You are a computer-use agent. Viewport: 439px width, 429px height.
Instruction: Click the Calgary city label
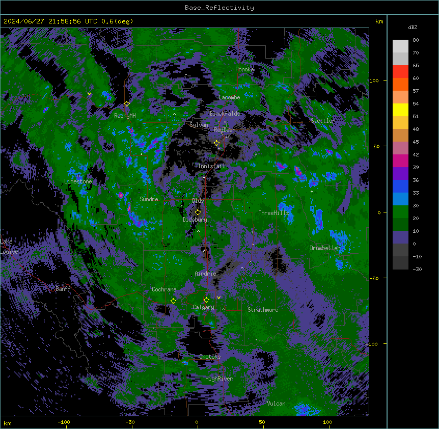point(203,307)
